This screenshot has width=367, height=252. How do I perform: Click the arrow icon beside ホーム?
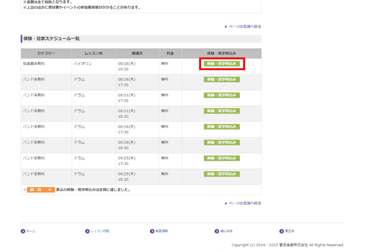click(23, 231)
